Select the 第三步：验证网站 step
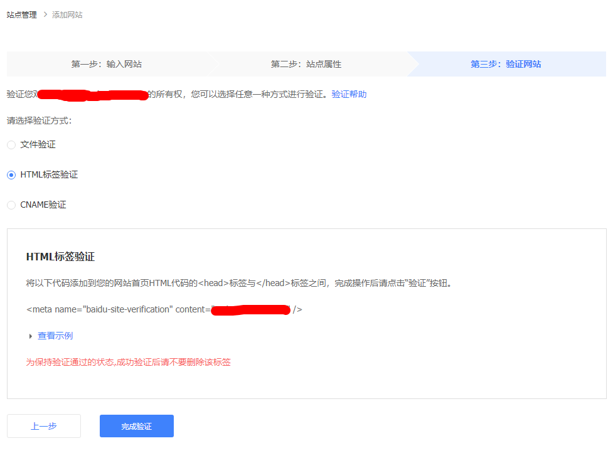 click(506, 64)
